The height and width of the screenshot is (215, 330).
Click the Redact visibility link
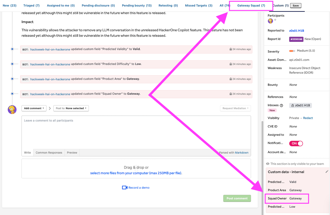pyautogui.click(x=308, y=118)
